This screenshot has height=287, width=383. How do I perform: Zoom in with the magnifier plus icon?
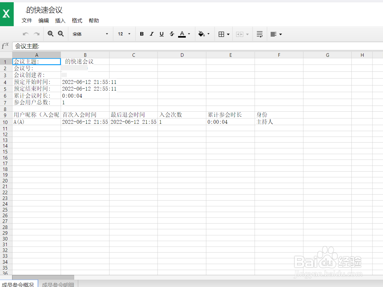coord(50,34)
